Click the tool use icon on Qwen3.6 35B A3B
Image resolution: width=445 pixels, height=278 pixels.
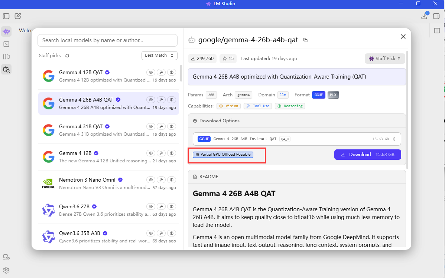[x=161, y=233]
